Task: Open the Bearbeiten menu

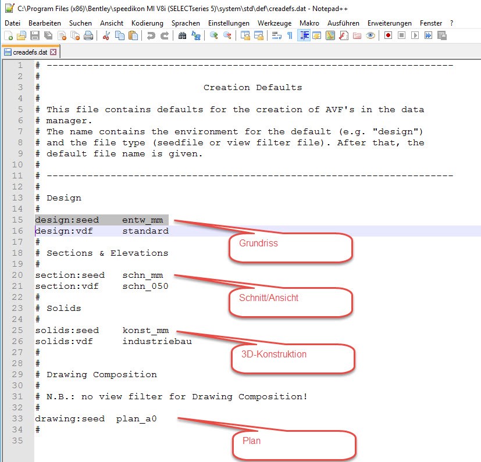Action: pyautogui.click(x=44, y=23)
